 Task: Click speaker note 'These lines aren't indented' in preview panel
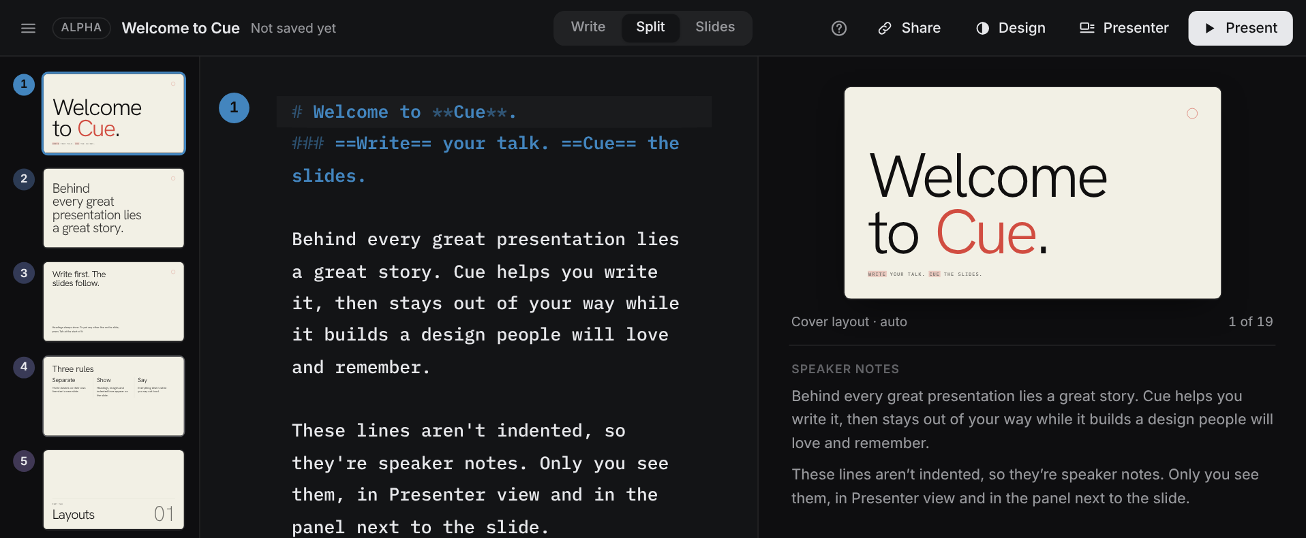[1025, 486]
